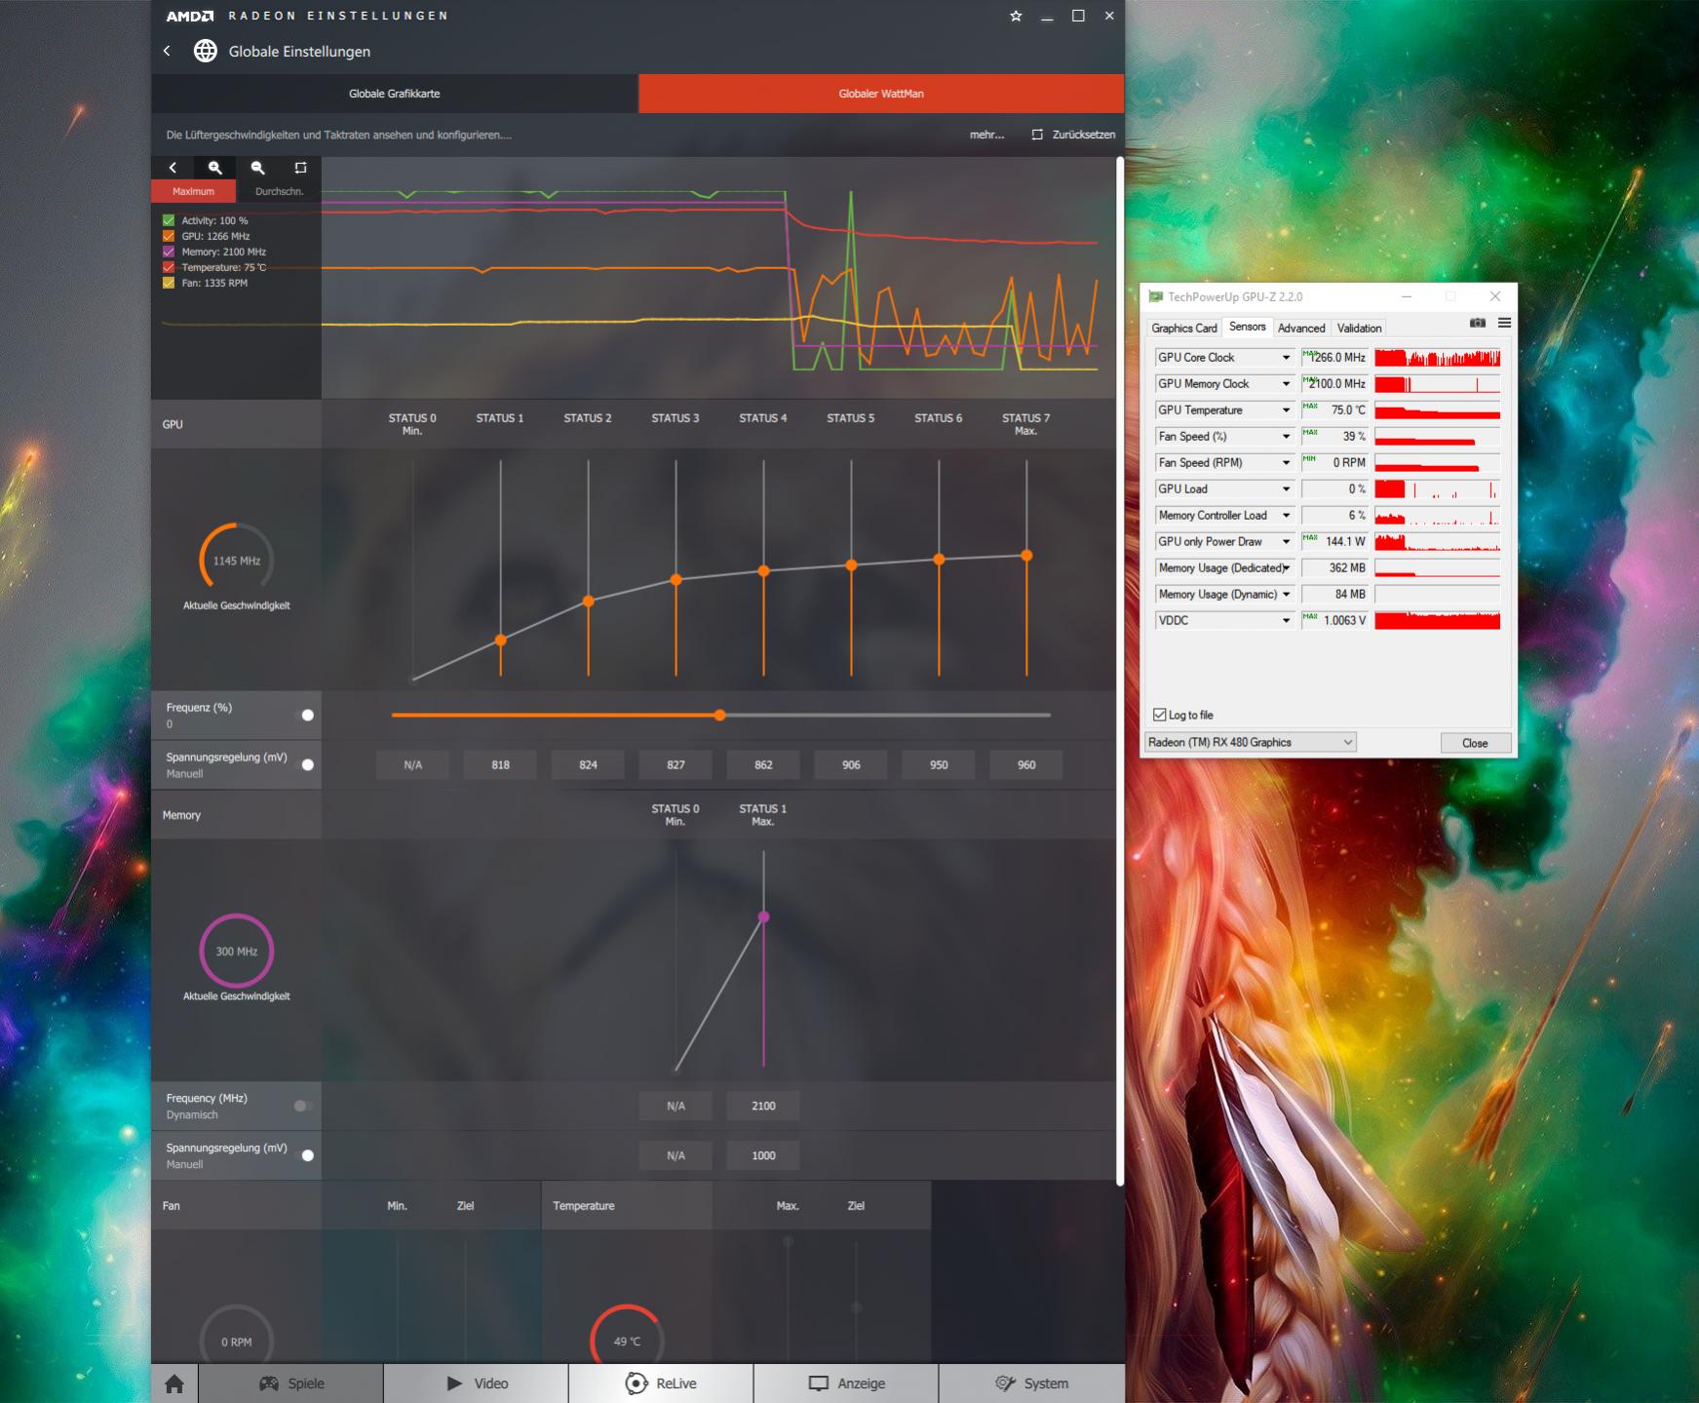Screen dimensions: 1699x1403
Task: Open the Fan Speed (RPM) sensor dropdown
Action: click(x=1286, y=463)
